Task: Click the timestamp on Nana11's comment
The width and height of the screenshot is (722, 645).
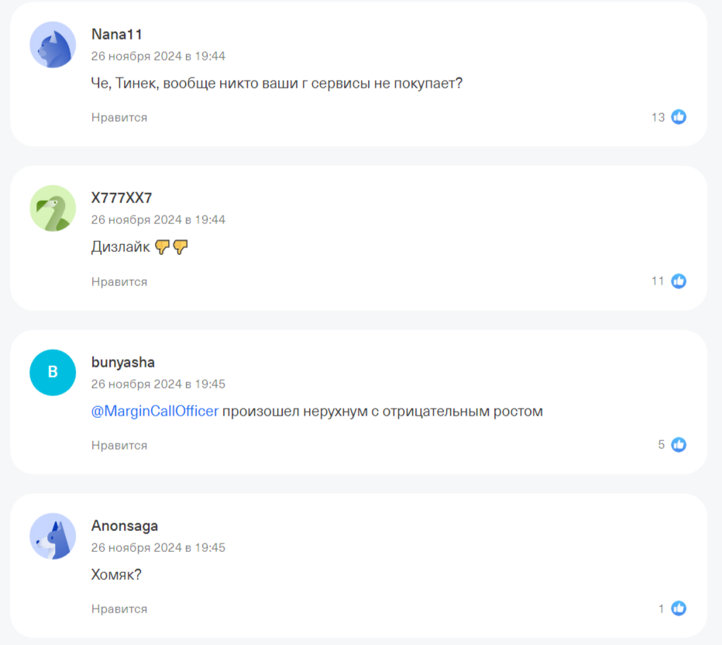Action: (x=158, y=56)
